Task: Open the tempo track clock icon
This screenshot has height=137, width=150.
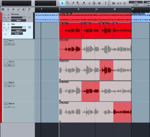Action: [24, 9]
